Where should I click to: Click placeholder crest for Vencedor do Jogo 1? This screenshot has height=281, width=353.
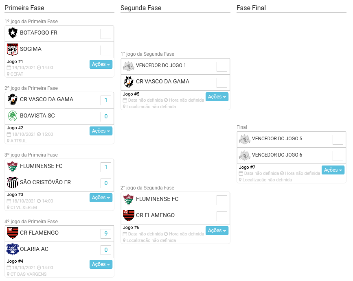coord(129,65)
